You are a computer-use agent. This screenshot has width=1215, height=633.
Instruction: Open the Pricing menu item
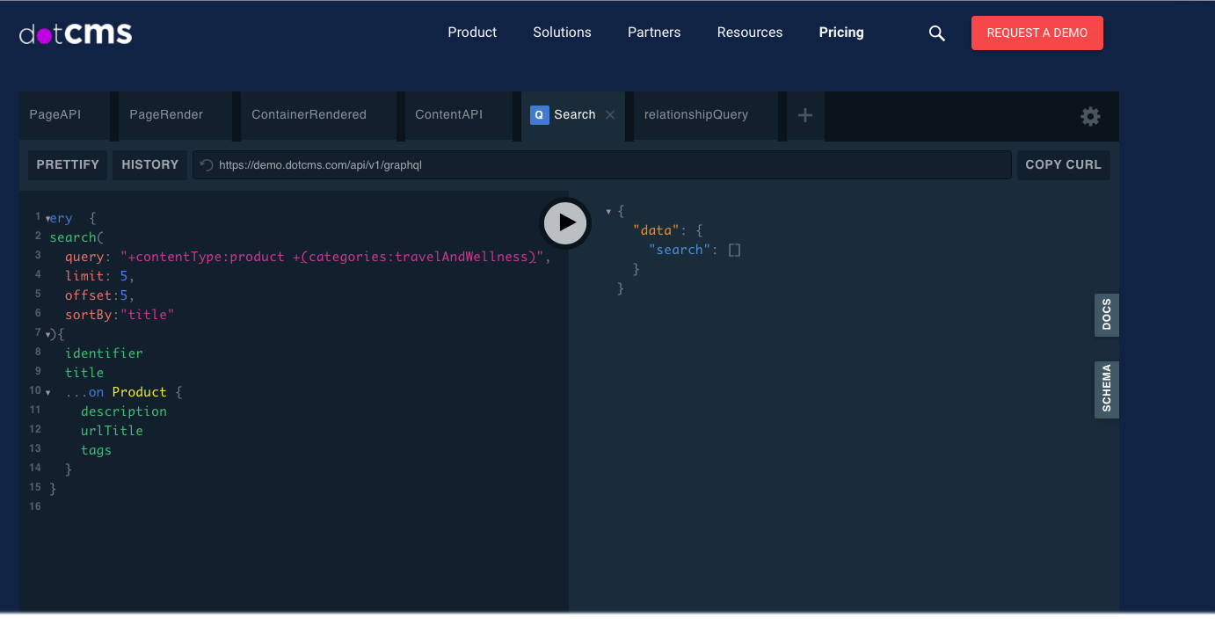tap(840, 33)
